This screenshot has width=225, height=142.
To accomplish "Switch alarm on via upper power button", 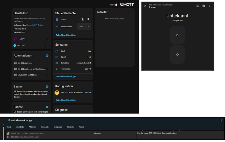I will (177, 35).
